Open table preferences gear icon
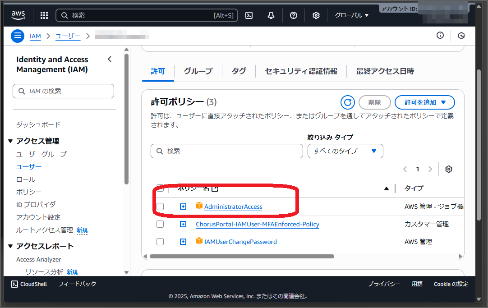Screen dimensions: 488x308 click(448, 169)
